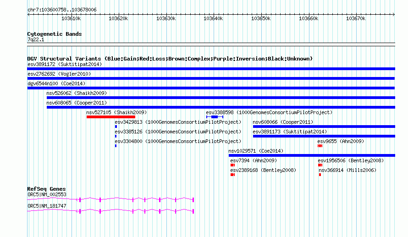408x237 pixels.
Task: Select the red esv9655 loss marker
Action: click(320, 146)
